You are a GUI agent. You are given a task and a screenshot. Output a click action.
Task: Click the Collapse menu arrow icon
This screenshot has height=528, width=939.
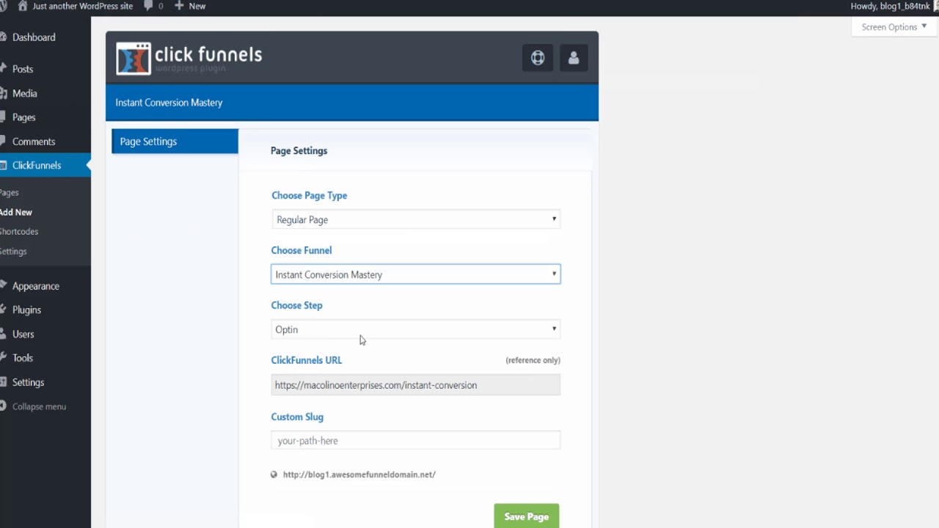[x=4, y=406]
